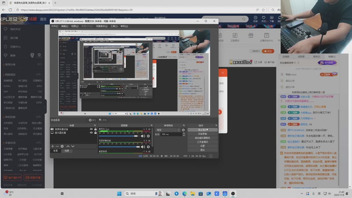Viewport: 352px width, 198px height.
Task: Open Windows Start menu
Action: tap(119, 194)
